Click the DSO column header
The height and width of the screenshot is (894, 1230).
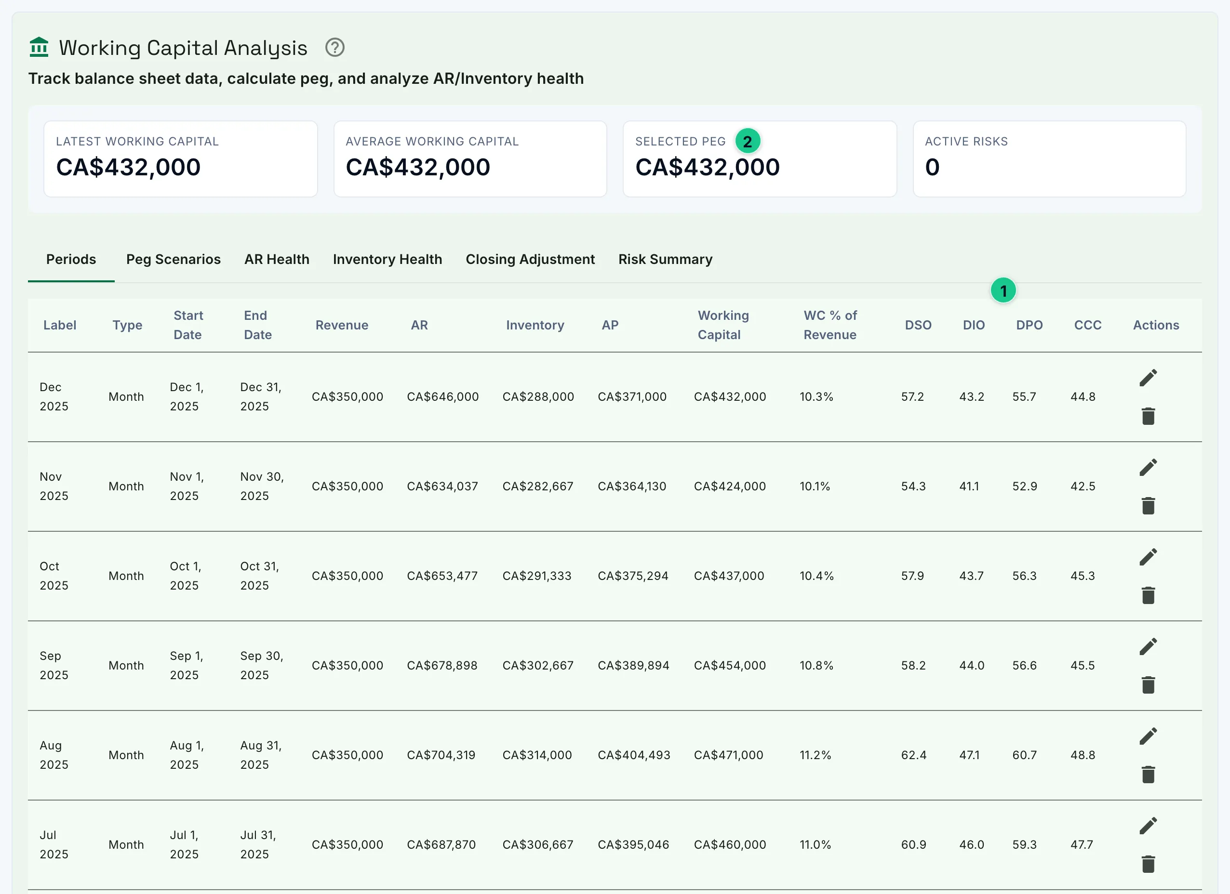[918, 325]
